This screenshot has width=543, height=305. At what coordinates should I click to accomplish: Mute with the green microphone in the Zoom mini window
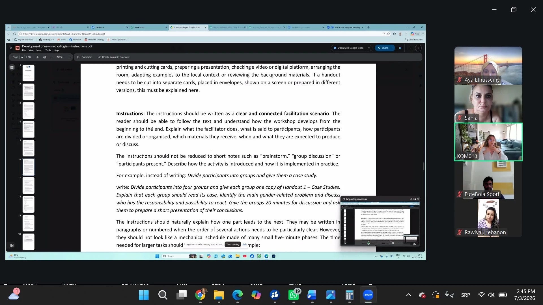pos(368,243)
